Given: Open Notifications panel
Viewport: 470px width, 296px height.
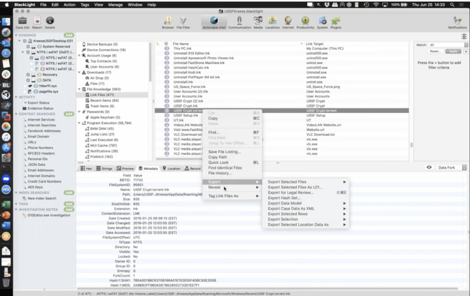Looking at the screenshot, I should pos(458,23).
